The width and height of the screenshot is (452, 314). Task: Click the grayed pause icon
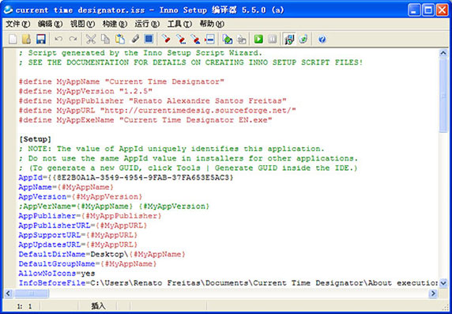click(273, 39)
